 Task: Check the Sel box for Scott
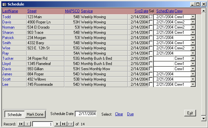(x=151, y=79)
